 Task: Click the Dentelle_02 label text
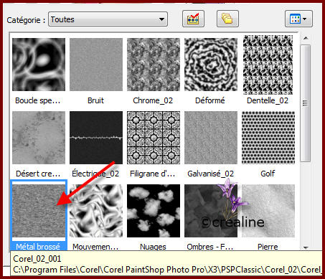(x=268, y=100)
